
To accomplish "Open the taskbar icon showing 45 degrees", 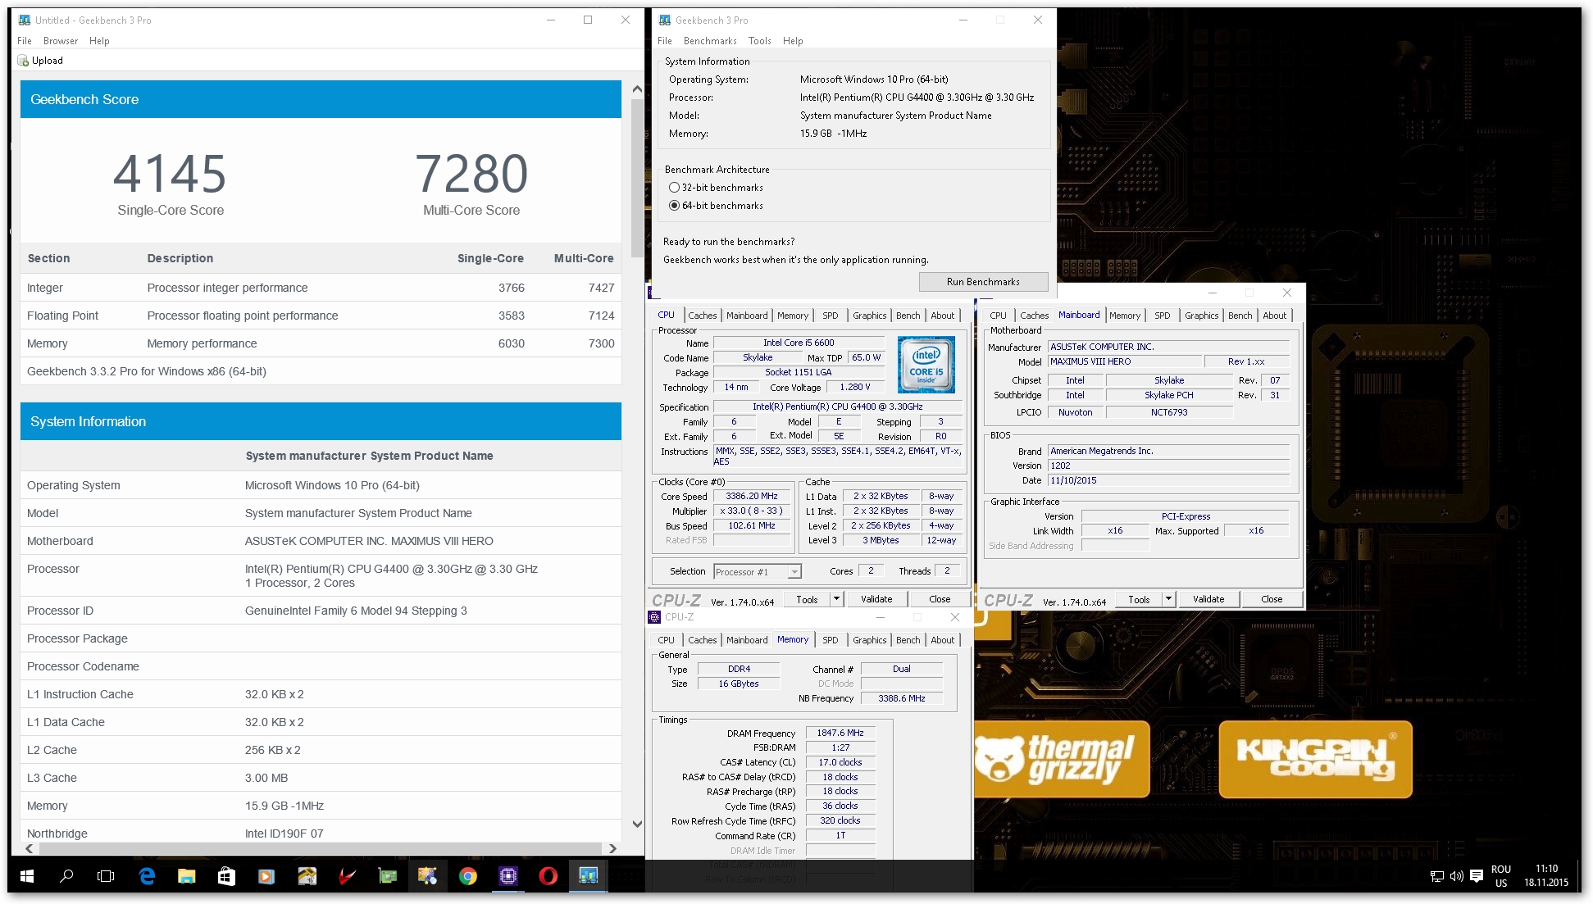I will tap(307, 876).
